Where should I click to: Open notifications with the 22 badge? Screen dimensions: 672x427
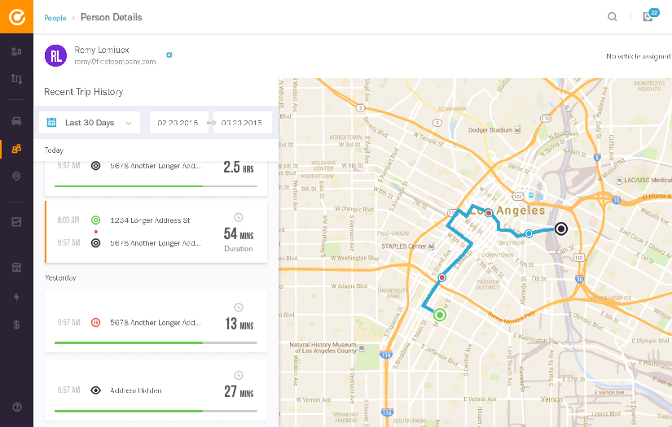point(648,16)
